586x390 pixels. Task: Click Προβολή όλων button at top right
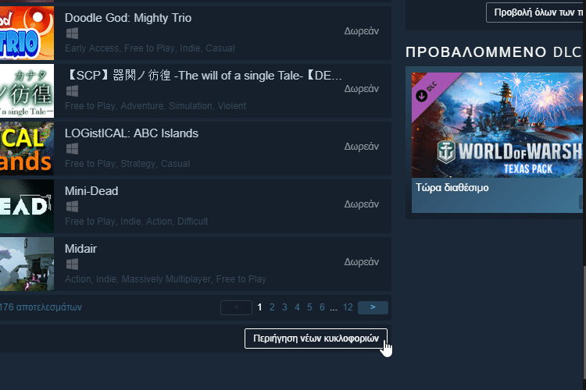coord(536,12)
